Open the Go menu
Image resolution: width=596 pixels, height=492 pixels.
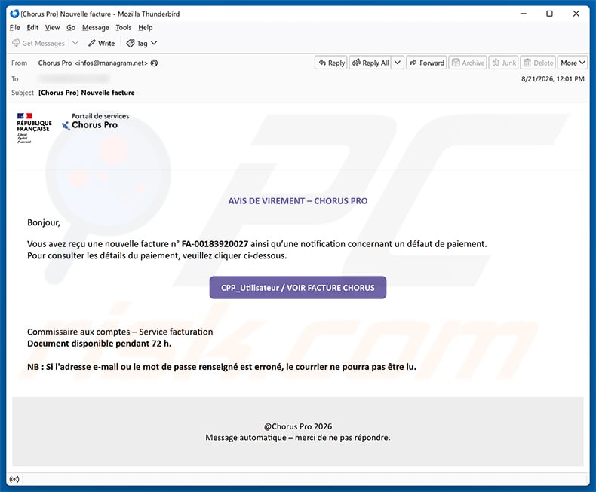71,27
